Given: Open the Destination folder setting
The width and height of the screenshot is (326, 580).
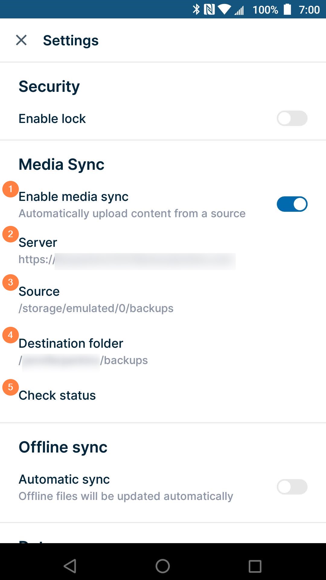Looking at the screenshot, I should coord(71,343).
